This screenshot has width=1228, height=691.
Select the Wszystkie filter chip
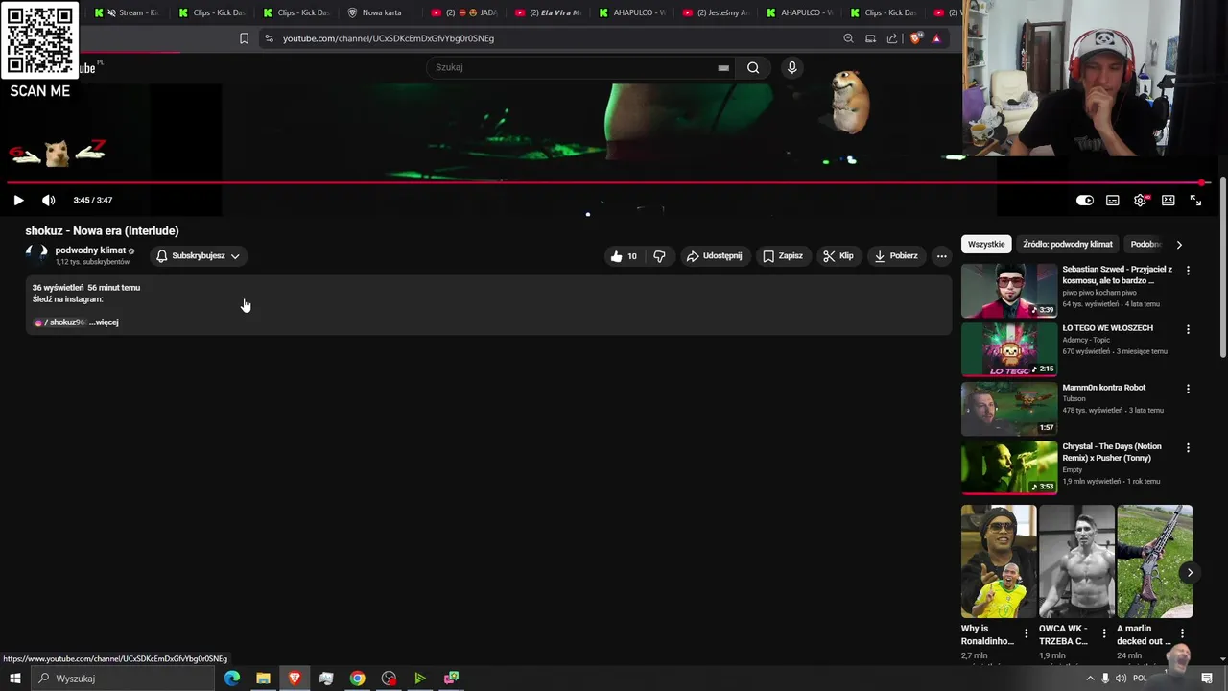(986, 245)
